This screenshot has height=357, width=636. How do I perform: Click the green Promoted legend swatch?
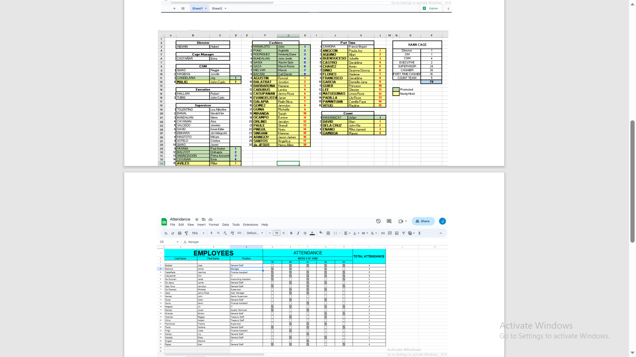click(396, 90)
